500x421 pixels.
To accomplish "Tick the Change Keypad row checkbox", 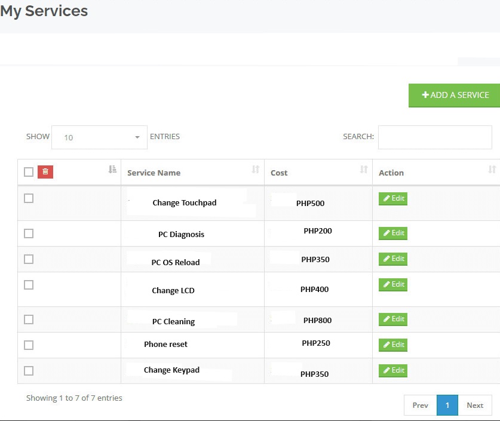I will pyautogui.click(x=29, y=371).
